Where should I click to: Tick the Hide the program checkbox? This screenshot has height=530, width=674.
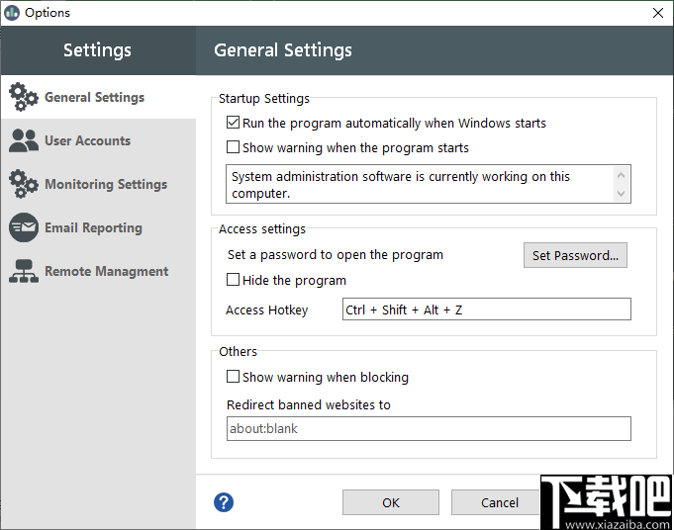[234, 280]
